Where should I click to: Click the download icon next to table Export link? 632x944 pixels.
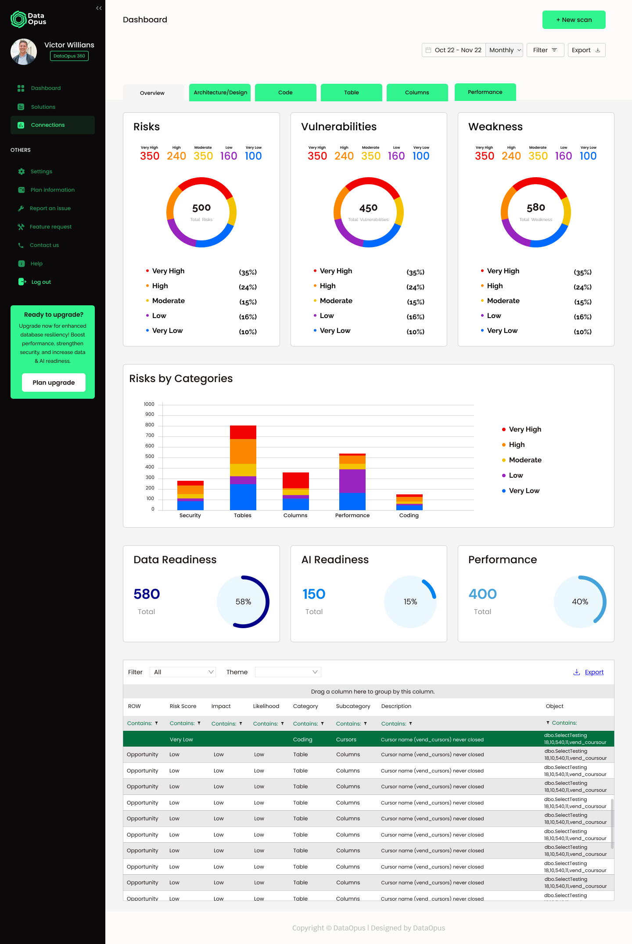(x=577, y=672)
